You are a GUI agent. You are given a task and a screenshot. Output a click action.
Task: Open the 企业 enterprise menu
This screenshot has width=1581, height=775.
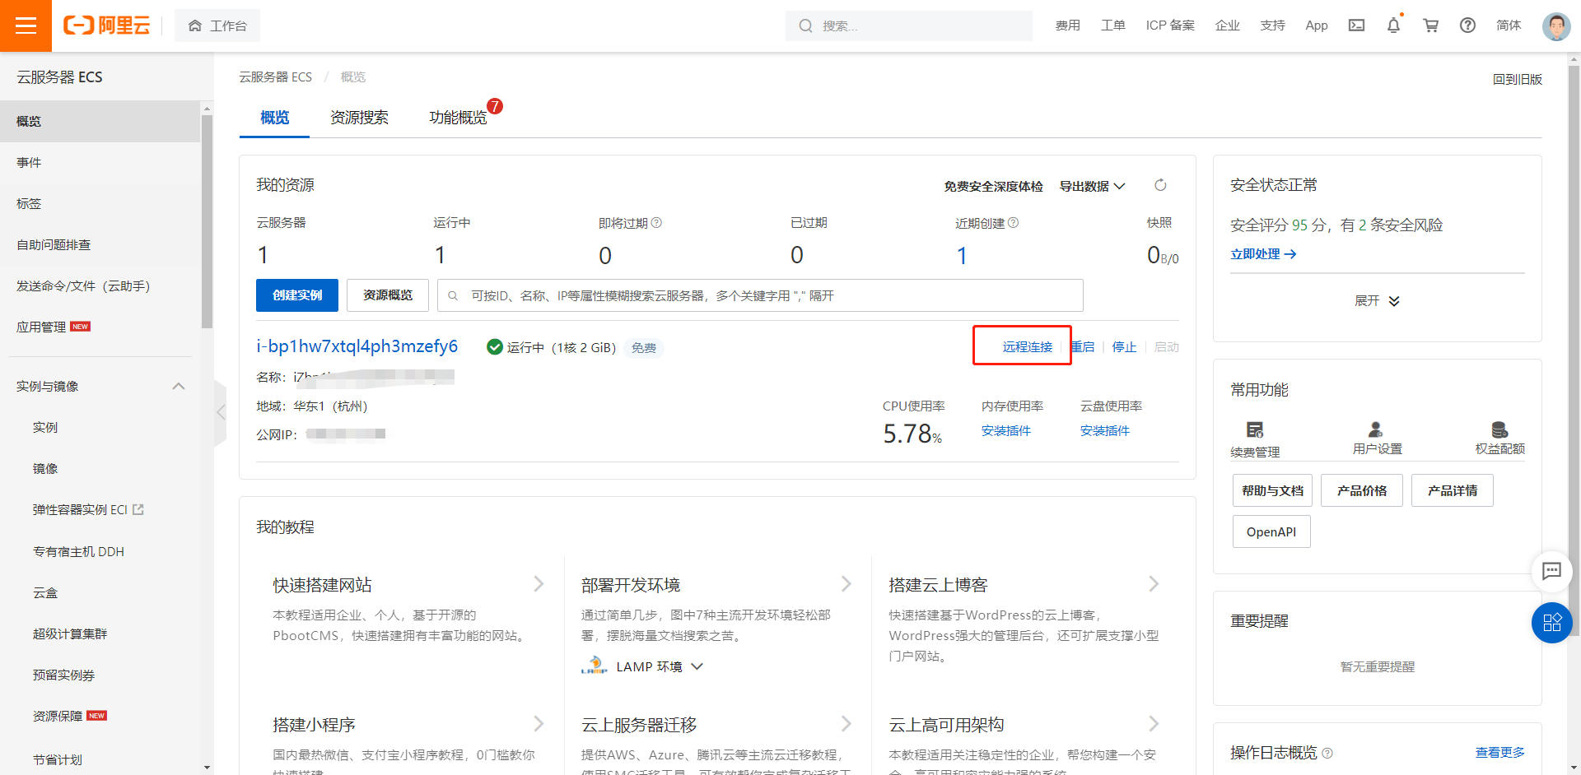tap(1228, 26)
